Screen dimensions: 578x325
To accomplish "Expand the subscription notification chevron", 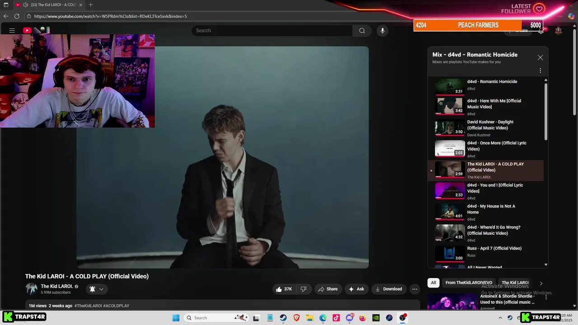I will coord(101,289).
